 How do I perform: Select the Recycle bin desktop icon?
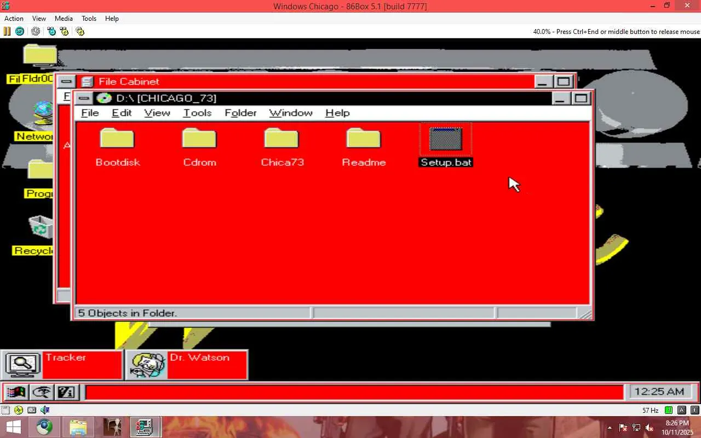click(42, 227)
